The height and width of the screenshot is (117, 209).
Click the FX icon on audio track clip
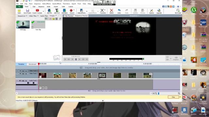click(40, 88)
